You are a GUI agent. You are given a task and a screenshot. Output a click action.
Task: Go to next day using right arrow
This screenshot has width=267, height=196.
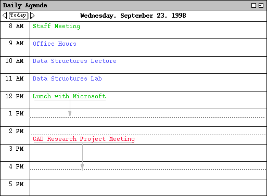(x=32, y=16)
